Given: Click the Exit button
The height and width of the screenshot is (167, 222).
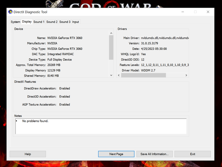Looking at the screenshot, I should tap(192, 154).
